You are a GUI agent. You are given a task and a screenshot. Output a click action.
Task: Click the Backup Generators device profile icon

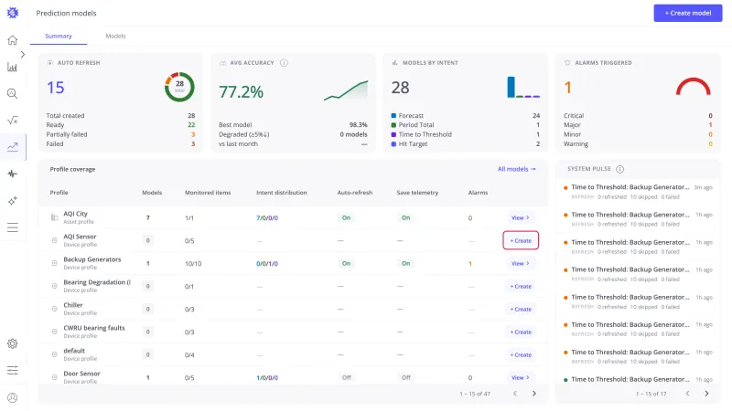(54, 263)
